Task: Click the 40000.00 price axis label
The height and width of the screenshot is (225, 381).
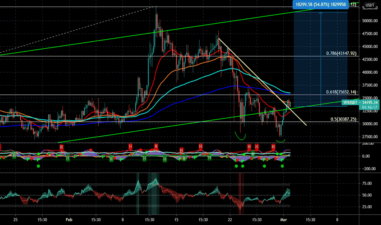Action: click(x=370, y=72)
